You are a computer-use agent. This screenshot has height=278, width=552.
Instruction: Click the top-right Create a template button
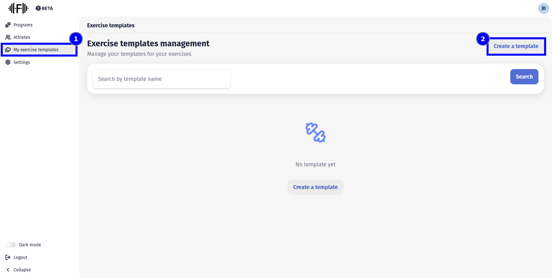tap(516, 46)
